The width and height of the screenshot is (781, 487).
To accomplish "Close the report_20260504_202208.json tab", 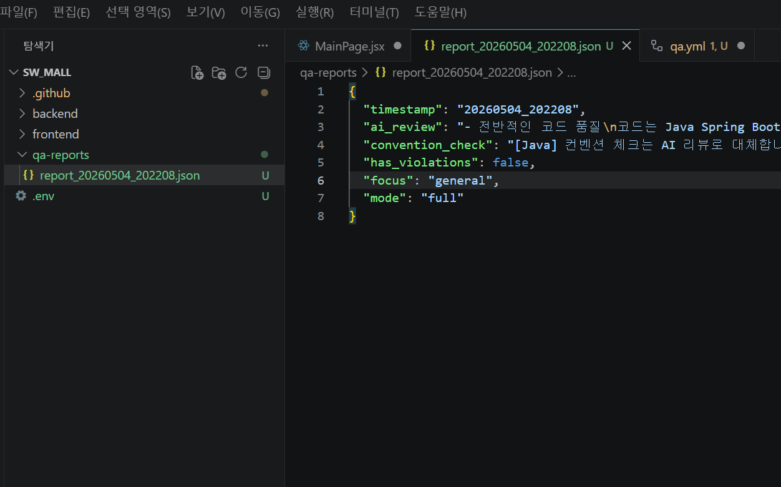I will (x=627, y=46).
